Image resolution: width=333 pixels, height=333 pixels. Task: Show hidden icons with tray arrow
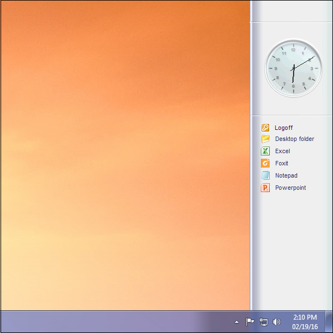pyautogui.click(x=237, y=322)
